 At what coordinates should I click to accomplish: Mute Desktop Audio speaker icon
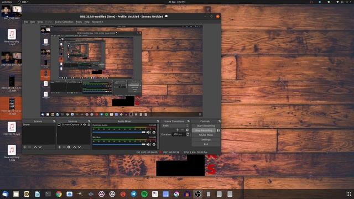[x=149, y=133]
